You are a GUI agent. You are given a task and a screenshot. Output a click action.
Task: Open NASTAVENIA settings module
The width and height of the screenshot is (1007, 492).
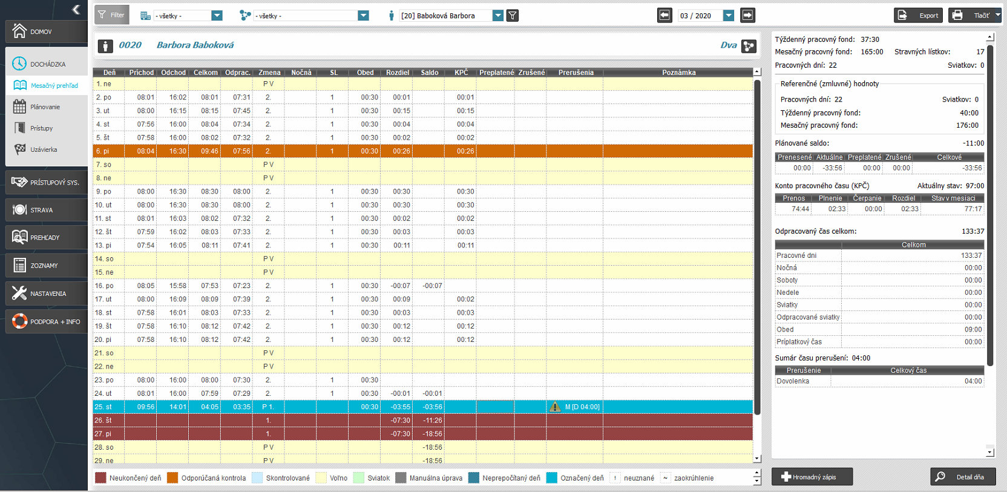[x=47, y=294]
